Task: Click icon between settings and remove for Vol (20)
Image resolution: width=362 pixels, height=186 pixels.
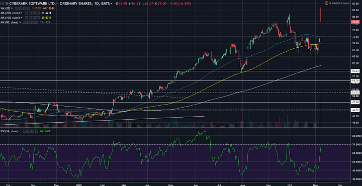Action: click(x=25, y=9)
